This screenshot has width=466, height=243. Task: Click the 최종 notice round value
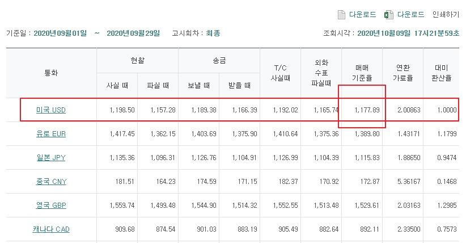tap(213, 33)
